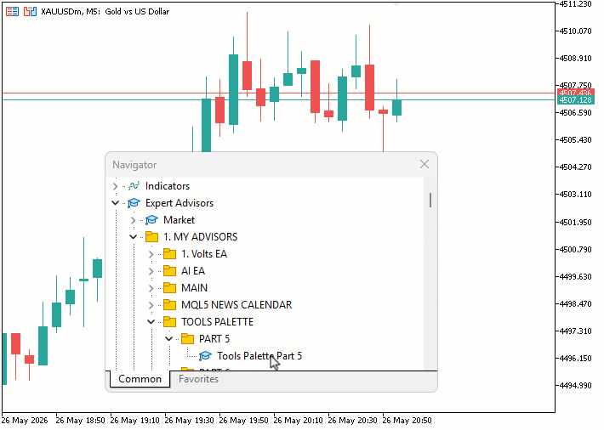Expand the Market node
This screenshot has width=604, height=430.
(134, 220)
